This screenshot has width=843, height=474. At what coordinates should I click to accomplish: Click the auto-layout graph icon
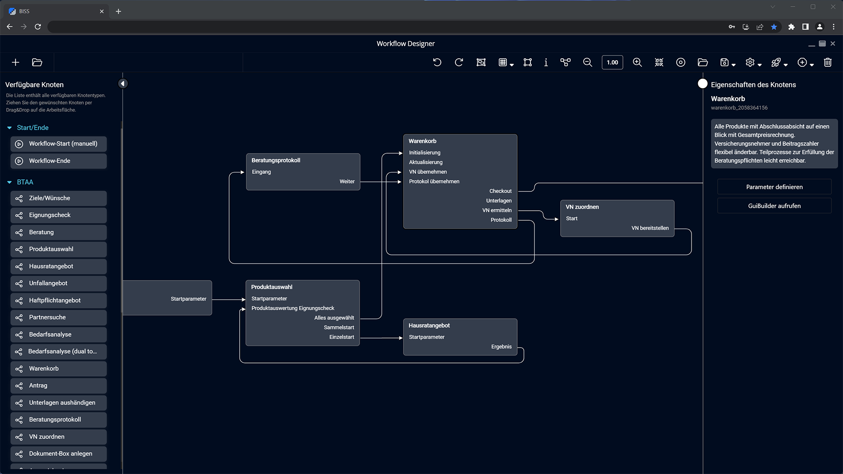point(566,62)
